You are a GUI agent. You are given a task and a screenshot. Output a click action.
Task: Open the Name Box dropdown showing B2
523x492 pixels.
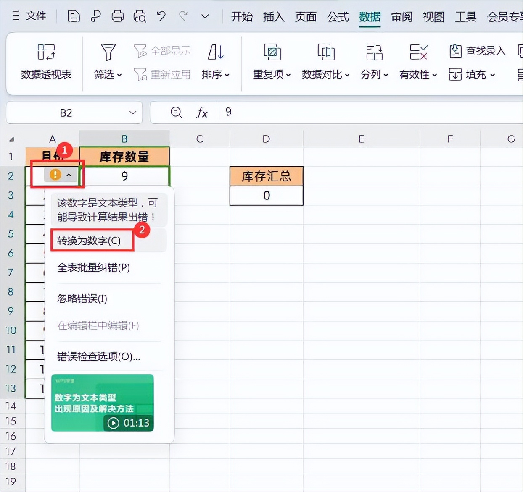coord(132,113)
